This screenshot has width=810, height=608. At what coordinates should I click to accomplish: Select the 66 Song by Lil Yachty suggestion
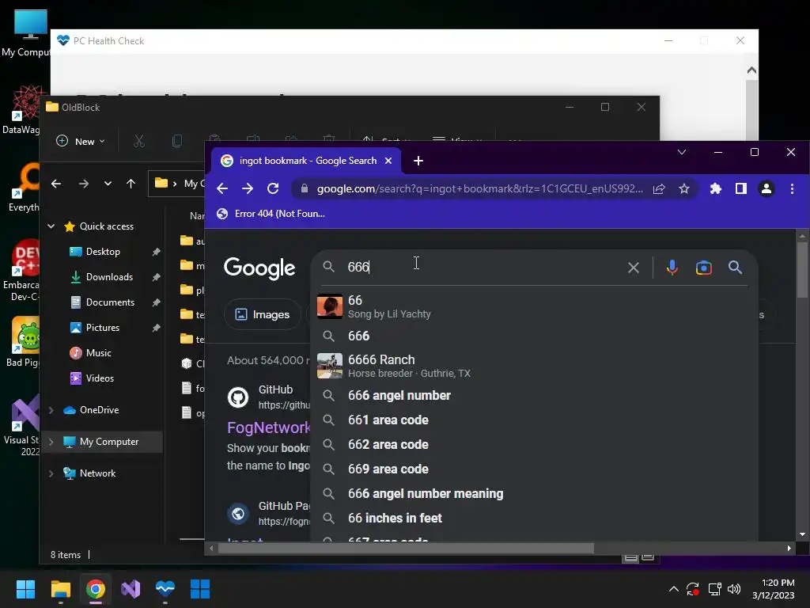click(534, 306)
